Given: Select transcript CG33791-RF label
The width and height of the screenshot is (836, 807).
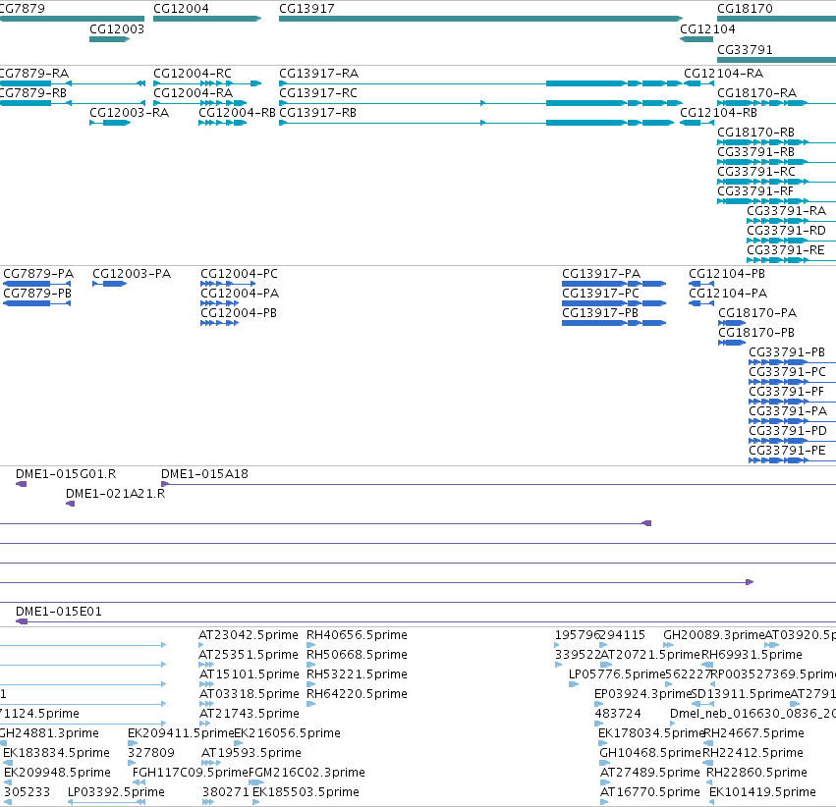Looking at the screenshot, I should 755,191.
